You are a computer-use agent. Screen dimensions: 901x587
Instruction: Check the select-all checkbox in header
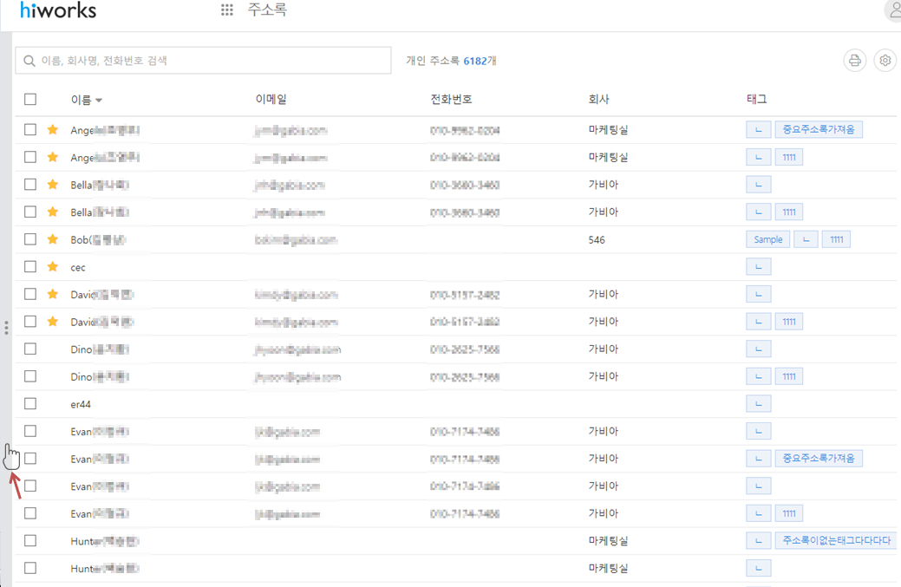click(30, 100)
